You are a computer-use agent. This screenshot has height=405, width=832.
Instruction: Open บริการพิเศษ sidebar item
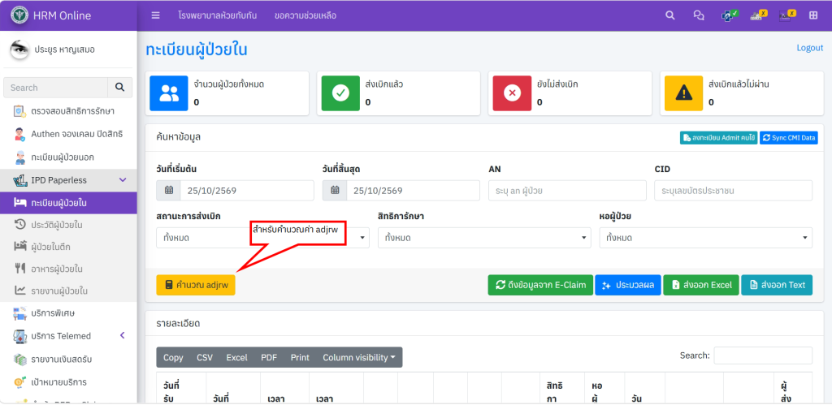point(68,313)
